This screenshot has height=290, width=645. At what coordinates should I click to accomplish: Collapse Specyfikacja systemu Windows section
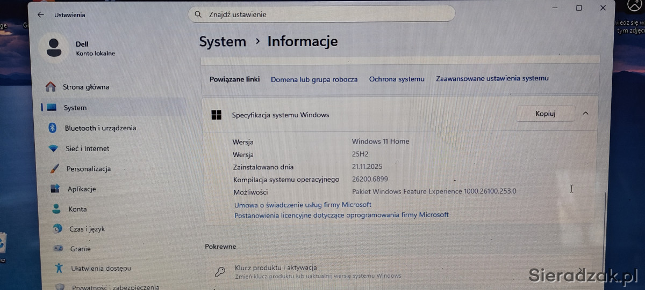tap(585, 114)
